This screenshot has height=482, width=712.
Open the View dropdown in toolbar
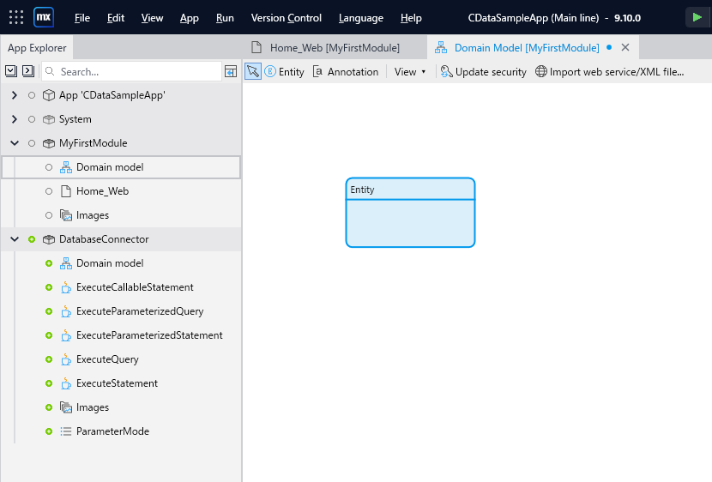pos(409,72)
